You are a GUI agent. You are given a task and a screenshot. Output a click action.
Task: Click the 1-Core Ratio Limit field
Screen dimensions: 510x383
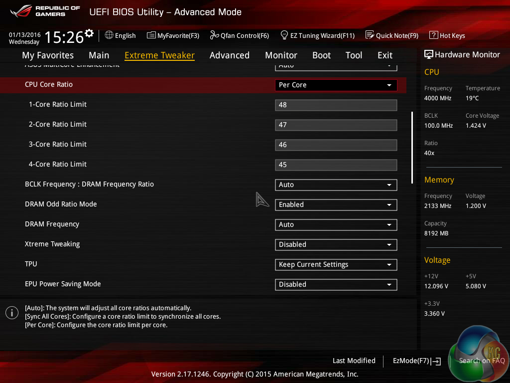click(x=336, y=105)
